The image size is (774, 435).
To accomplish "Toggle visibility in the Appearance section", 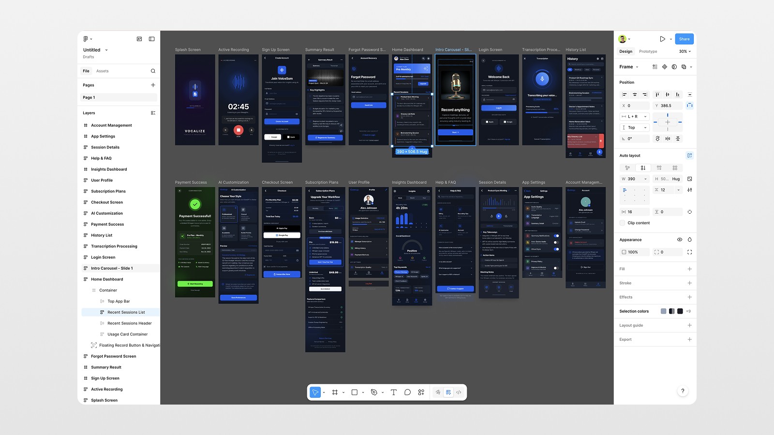I will point(680,239).
